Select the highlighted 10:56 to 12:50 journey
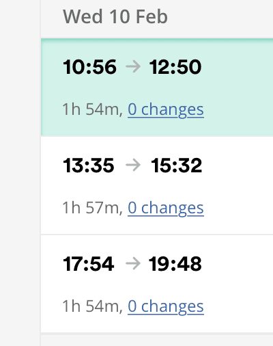Viewport: 273px width, 346px height. pos(157,88)
